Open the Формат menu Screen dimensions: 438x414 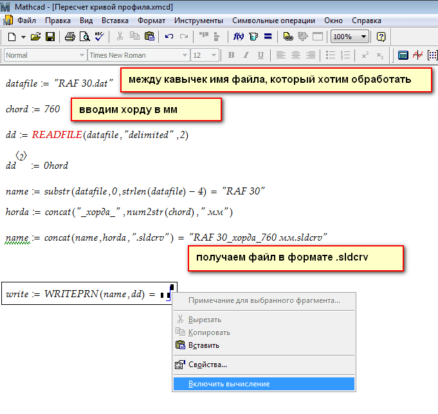[151, 21]
